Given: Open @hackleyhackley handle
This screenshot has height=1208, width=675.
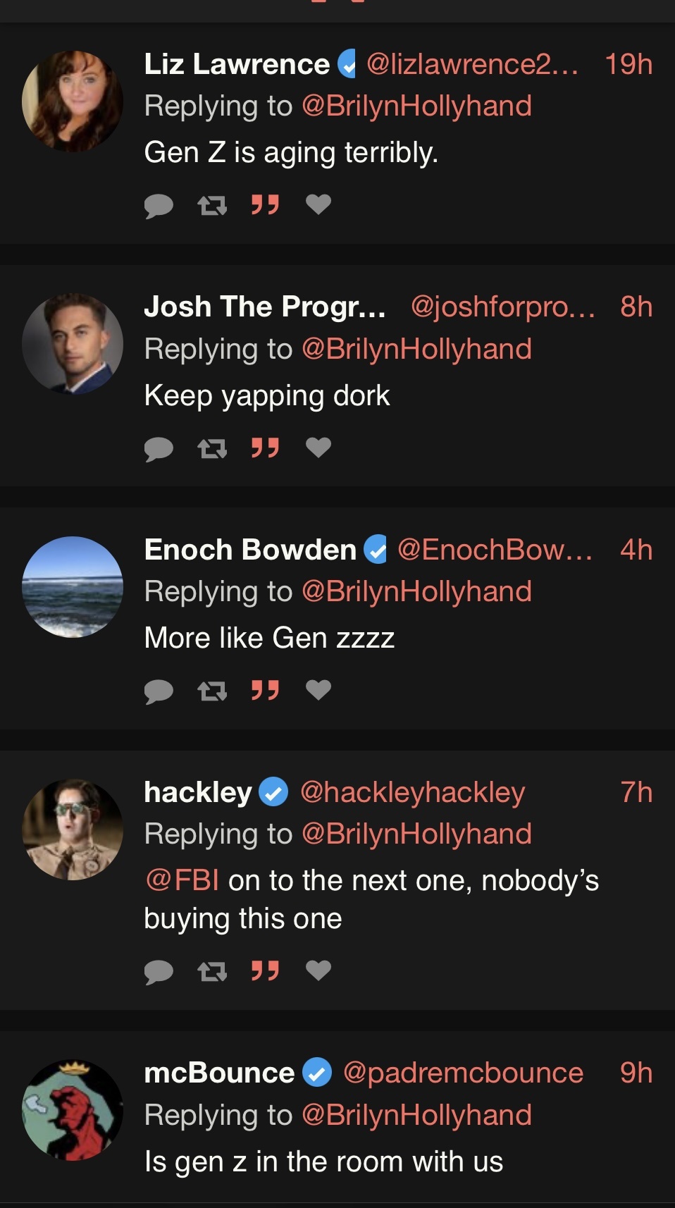Looking at the screenshot, I should pyautogui.click(x=412, y=792).
